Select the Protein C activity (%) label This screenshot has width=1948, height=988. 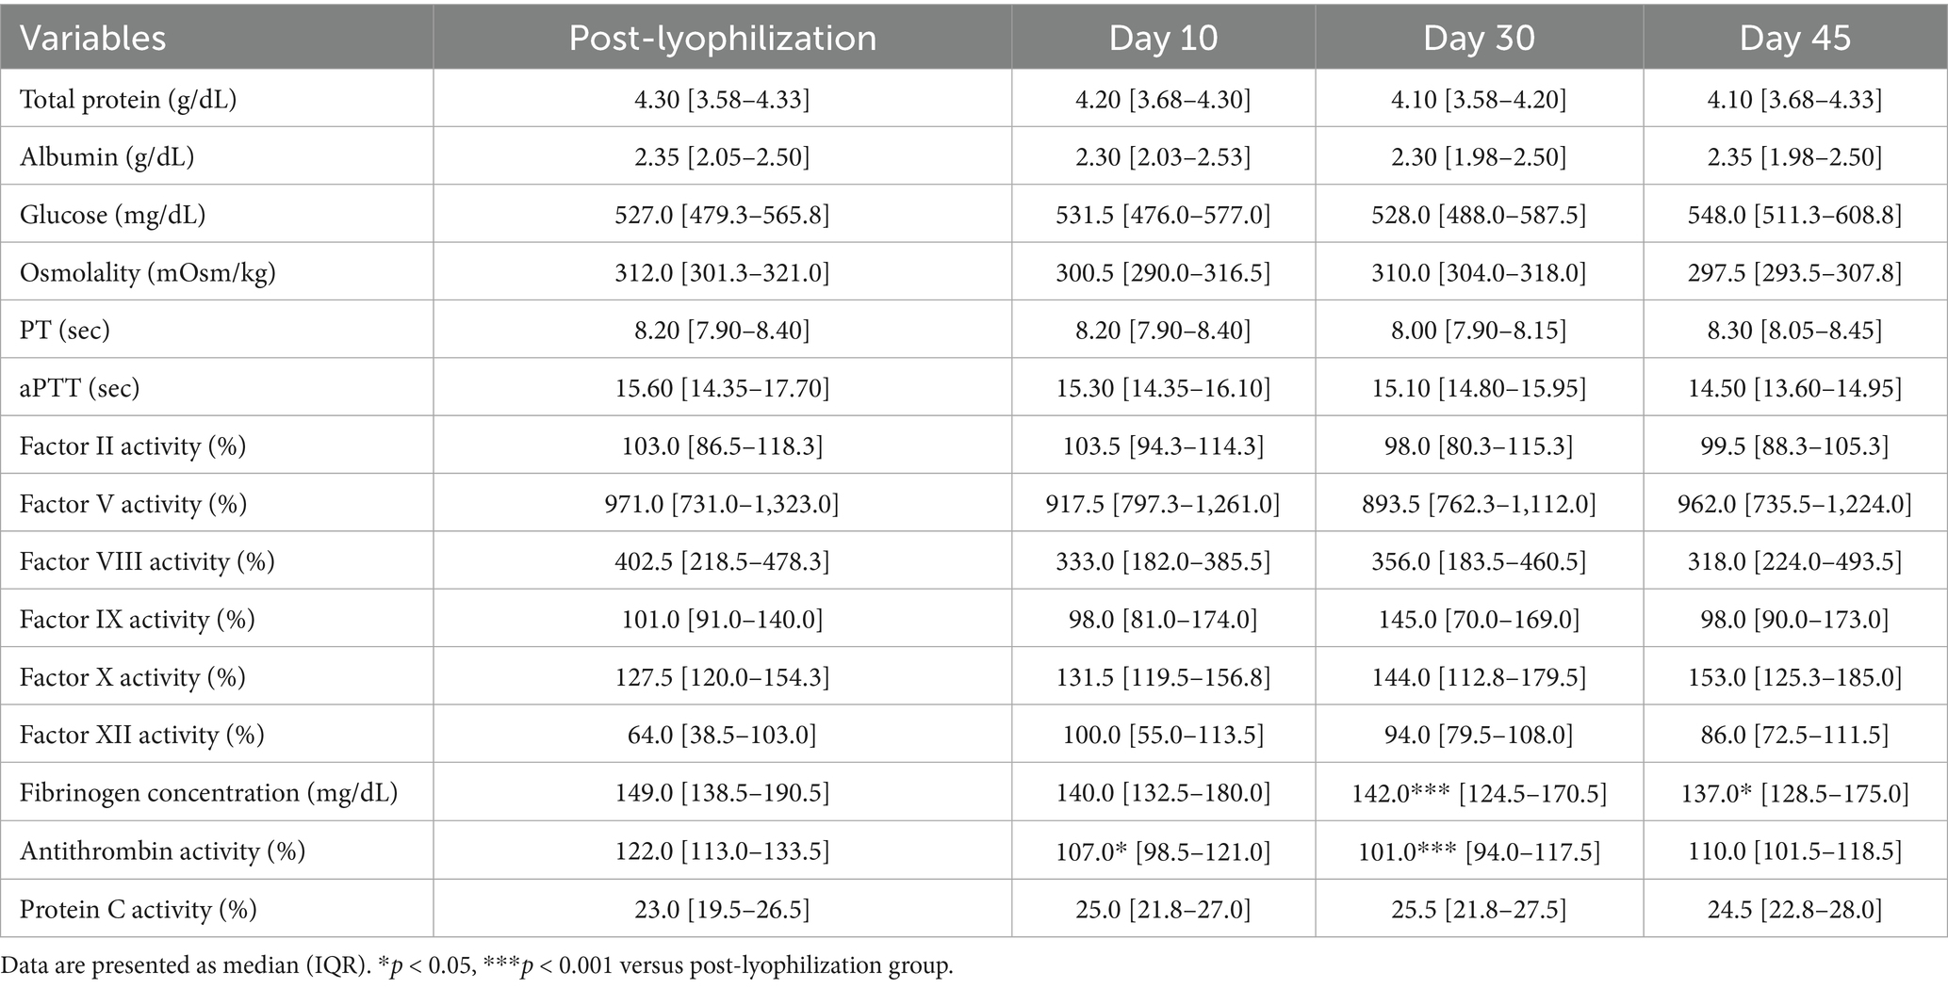click(138, 909)
